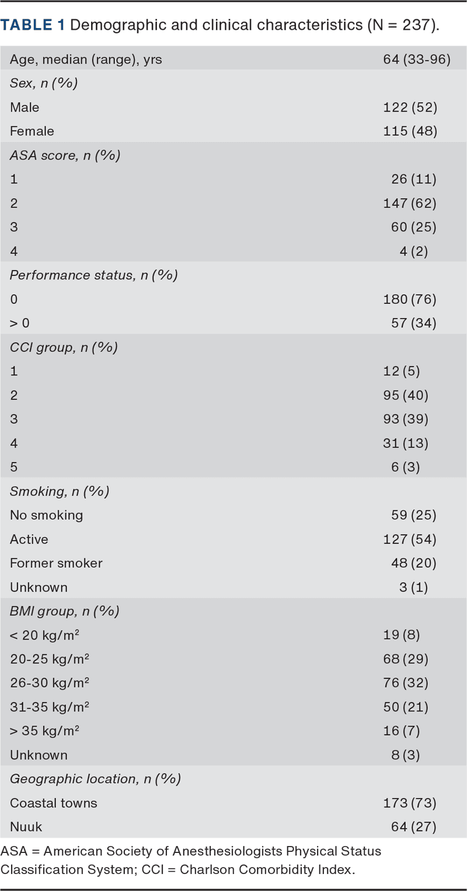The height and width of the screenshot is (891, 467).
Task: Click the Performance status, n (%) header
Action: point(93,275)
